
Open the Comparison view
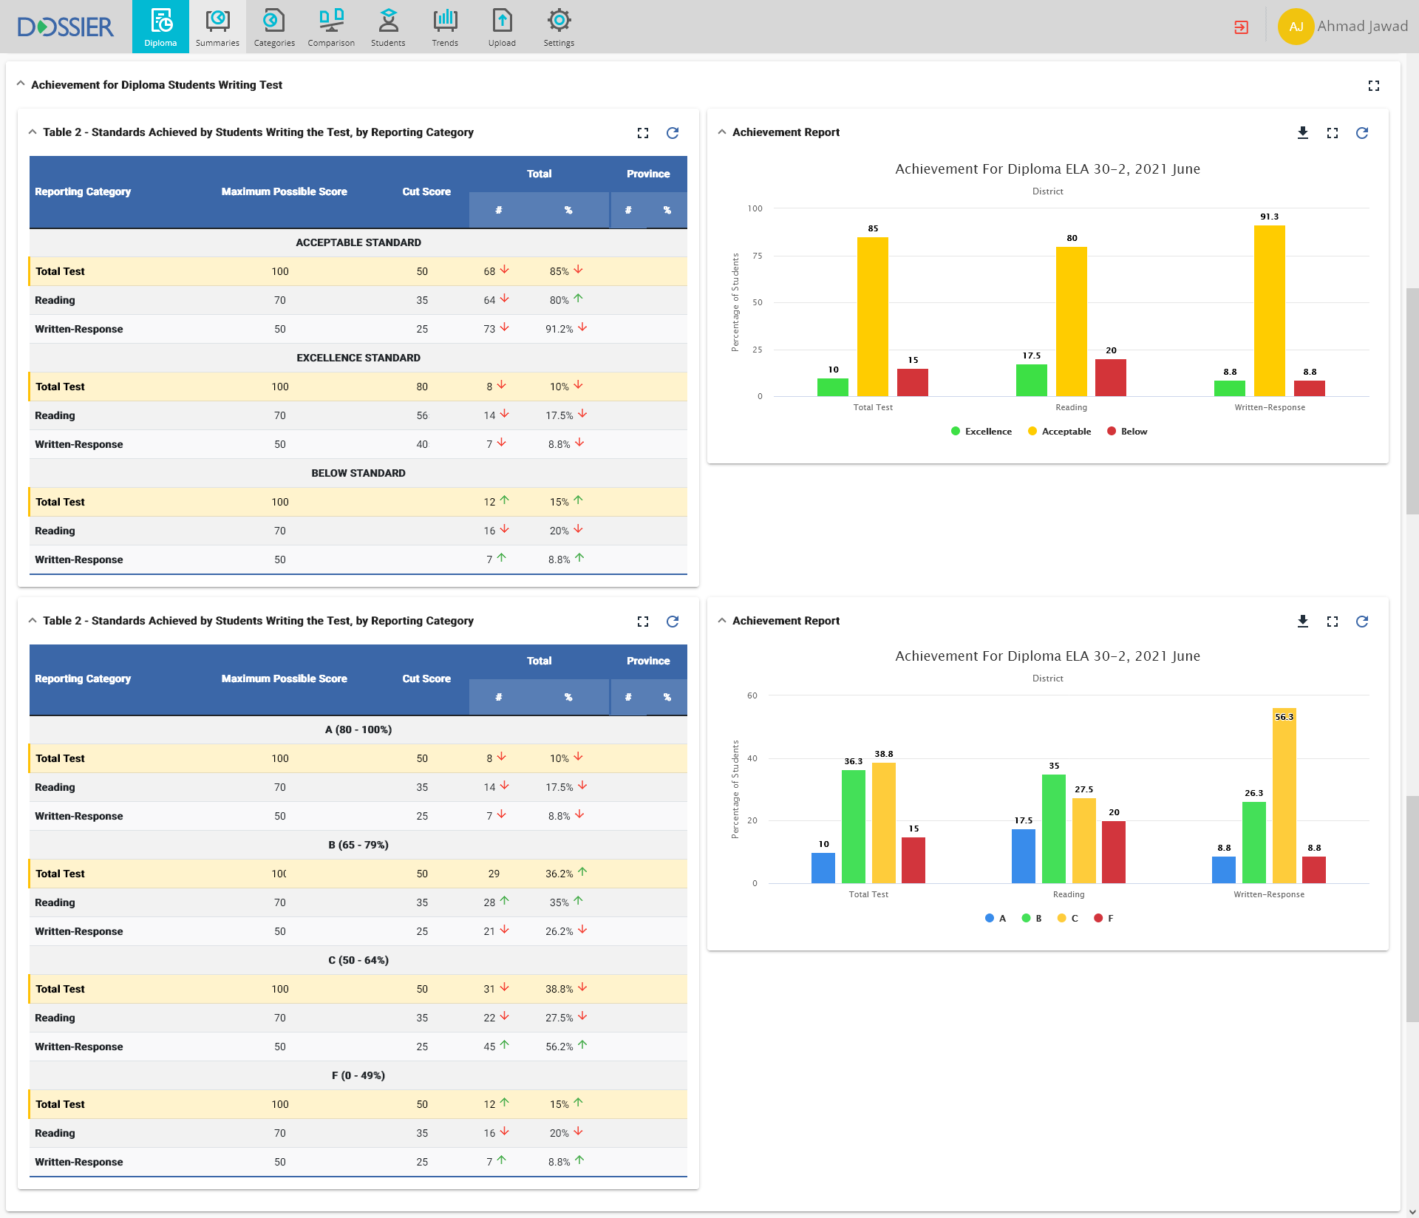point(331,27)
